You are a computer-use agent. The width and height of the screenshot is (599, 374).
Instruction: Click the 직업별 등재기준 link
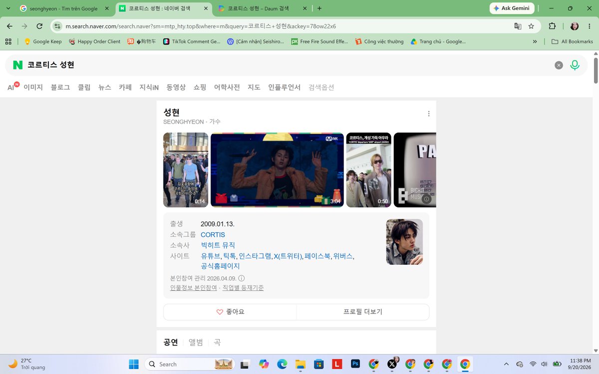click(x=243, y=288)
